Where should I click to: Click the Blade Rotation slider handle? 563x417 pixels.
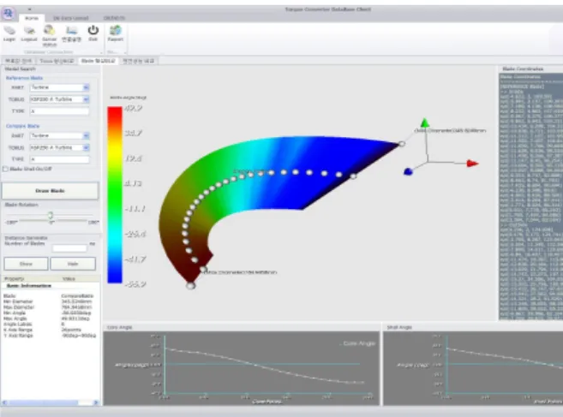tap(51, 215)
